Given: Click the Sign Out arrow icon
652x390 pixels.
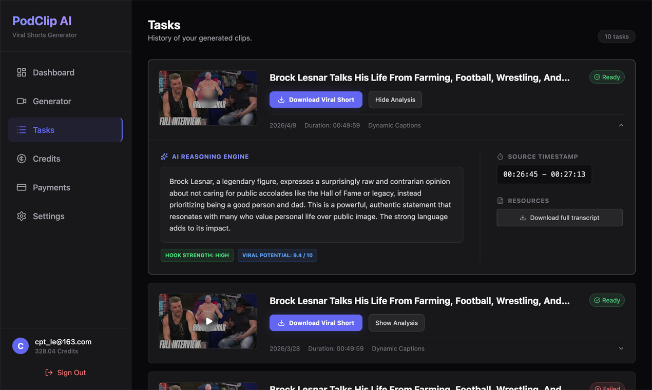Looking at the screenshot, I should click(49, 373).
